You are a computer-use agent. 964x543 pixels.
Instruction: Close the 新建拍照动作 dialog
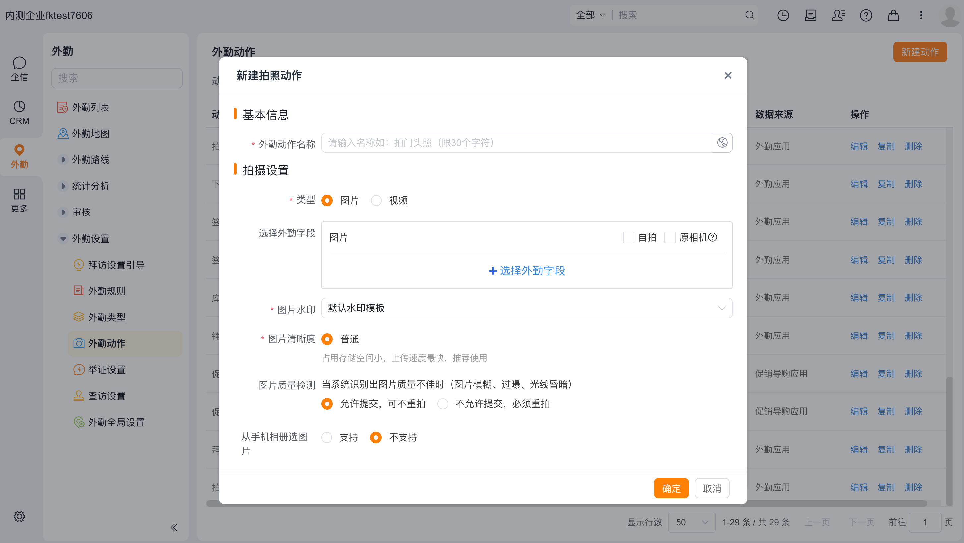[x=728, y=76]
